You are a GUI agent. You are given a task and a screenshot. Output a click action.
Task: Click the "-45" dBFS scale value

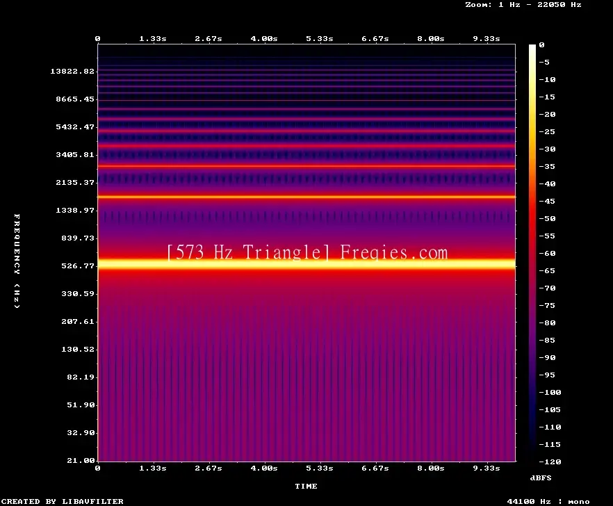tap(547, 201)
